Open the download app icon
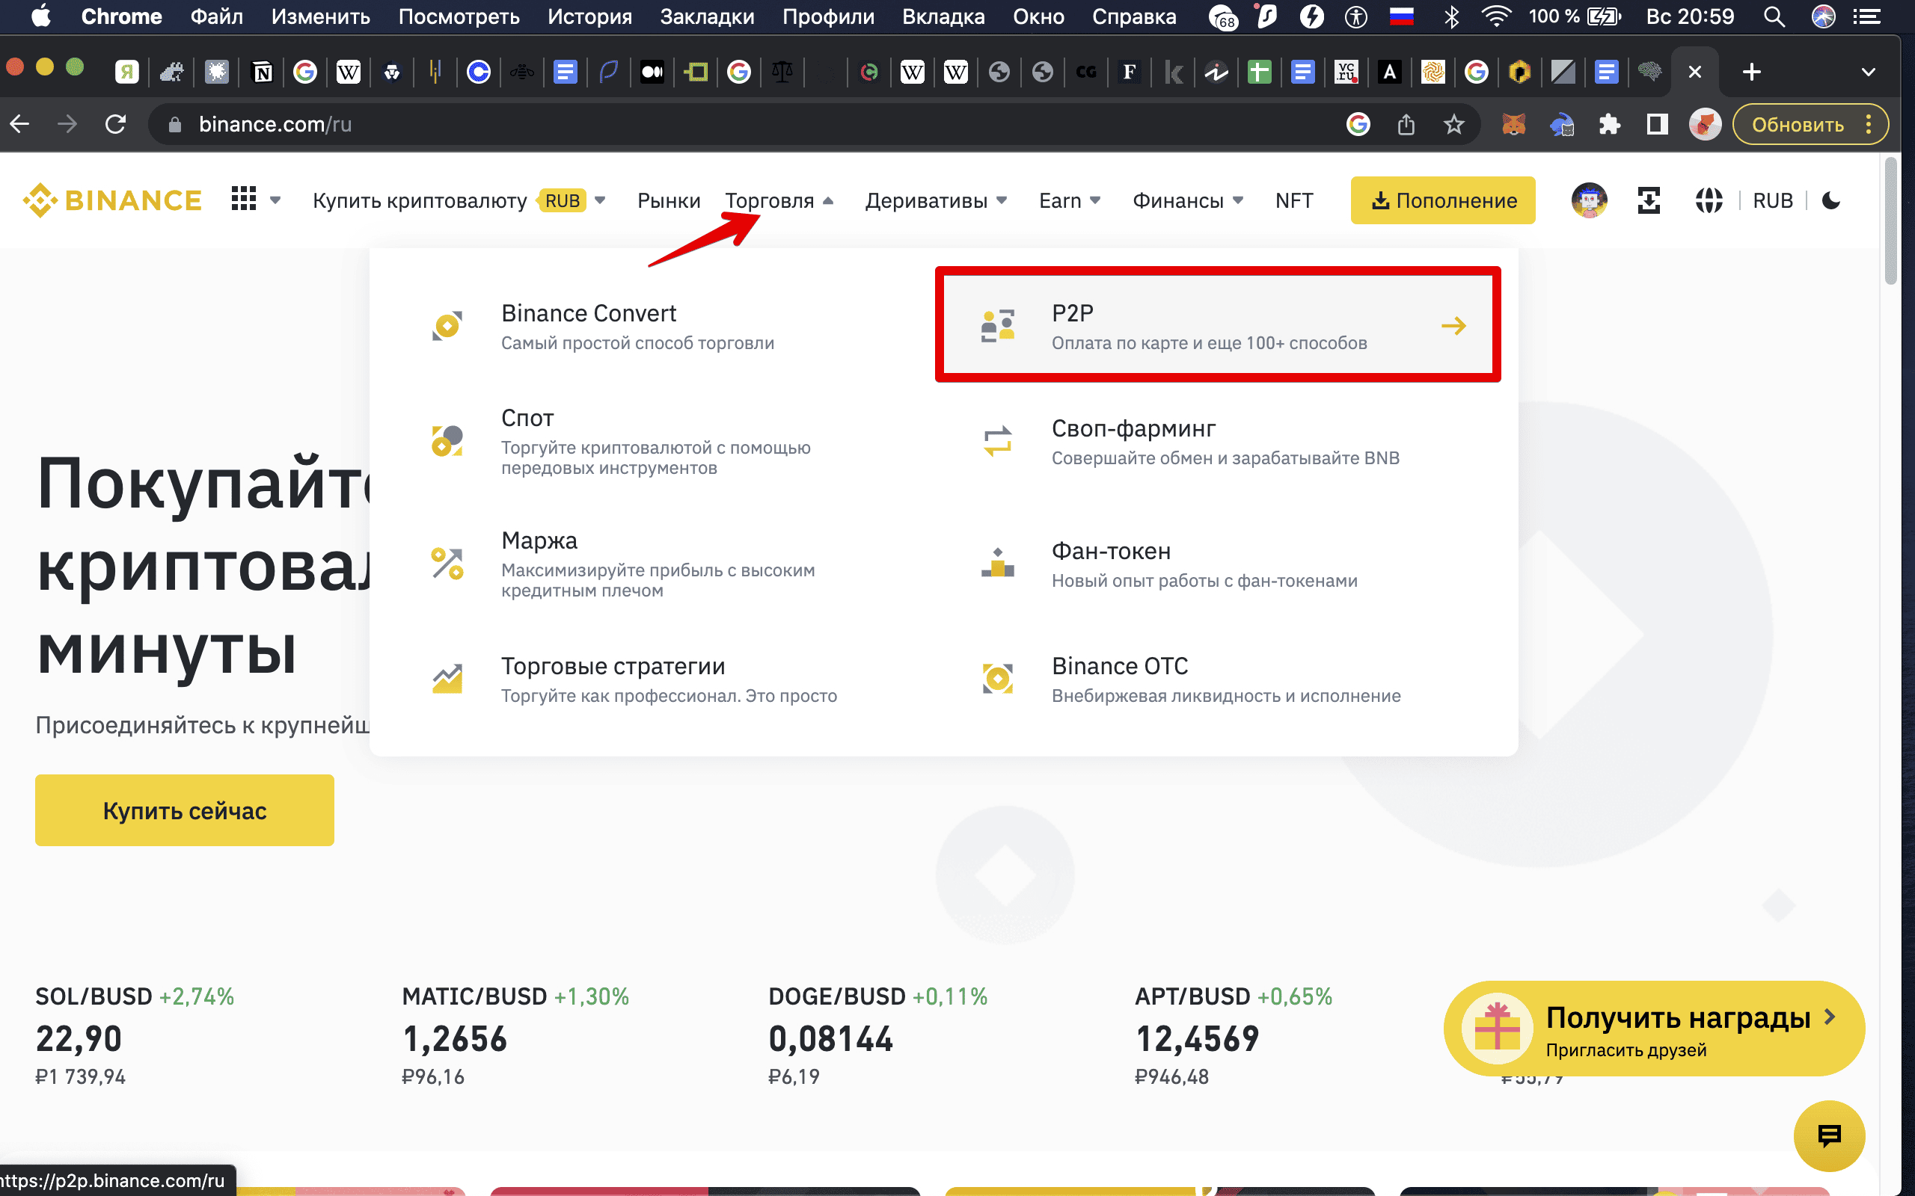This screenshot has height=1196, width=1915. 1649,200
